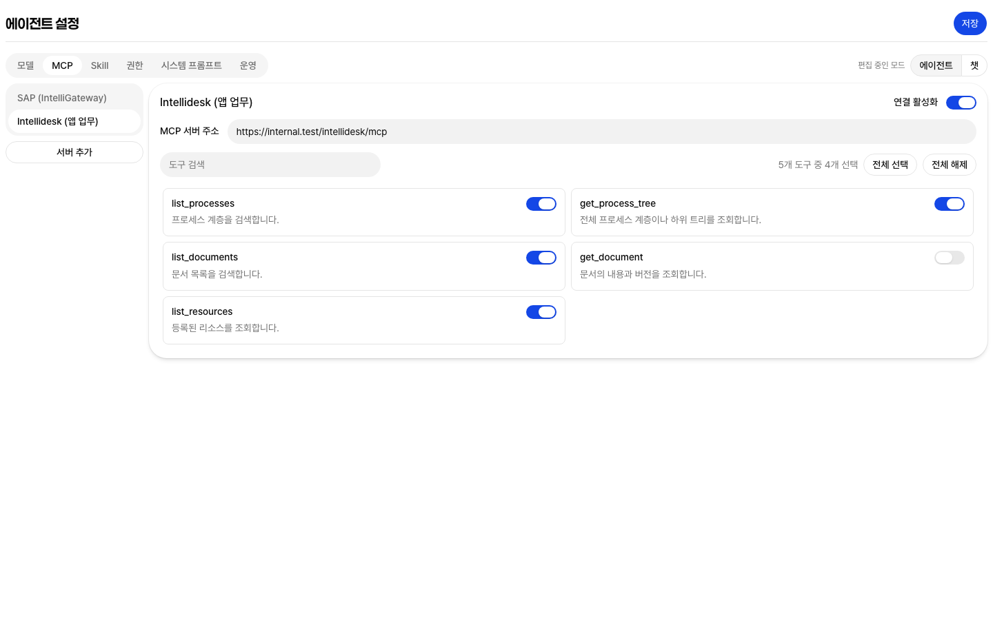Screen dimensions: 993x620
Task: Switch to the Skill tab
Action: click(x=100, y=65)
